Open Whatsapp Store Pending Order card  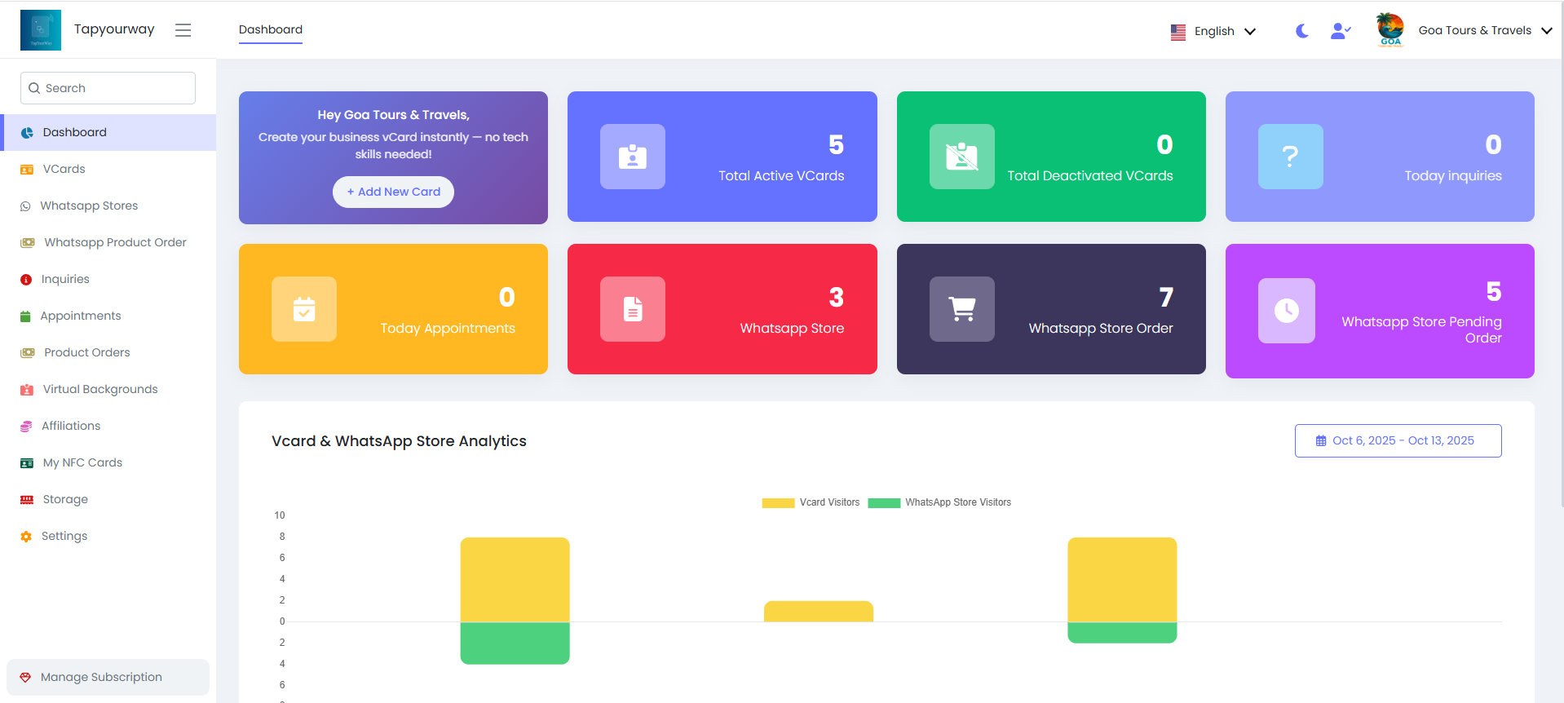pos(1380,311)
